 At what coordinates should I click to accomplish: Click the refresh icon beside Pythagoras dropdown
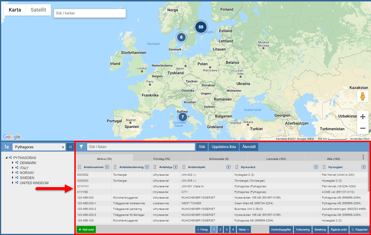tap(71, 147)
